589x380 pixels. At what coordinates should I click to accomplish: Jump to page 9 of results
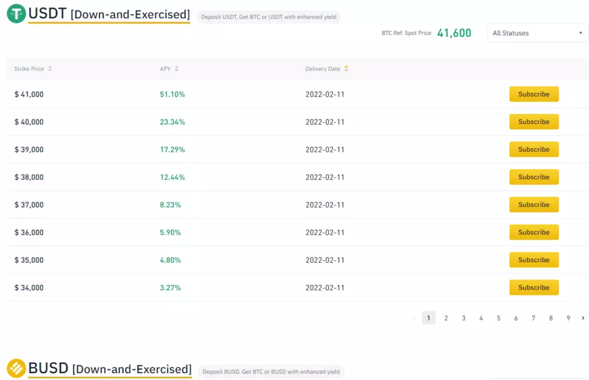[568, 317]
